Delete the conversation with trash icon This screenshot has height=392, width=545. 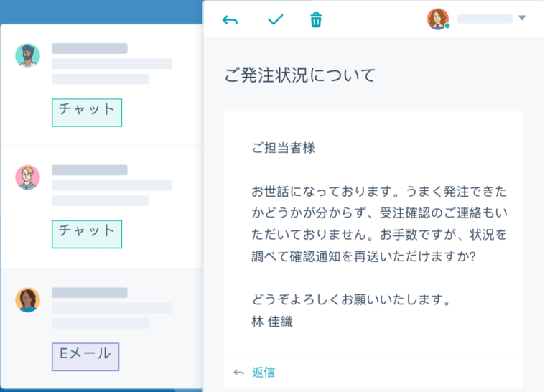tap(316, 20)
